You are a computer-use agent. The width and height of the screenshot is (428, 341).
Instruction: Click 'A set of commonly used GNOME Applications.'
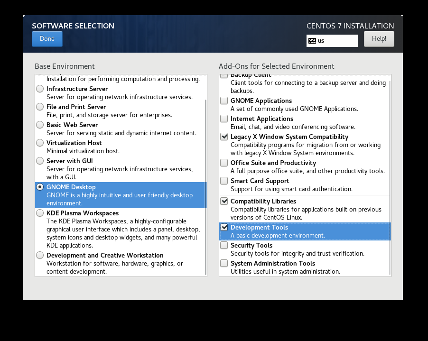click(x=294, y=109)
